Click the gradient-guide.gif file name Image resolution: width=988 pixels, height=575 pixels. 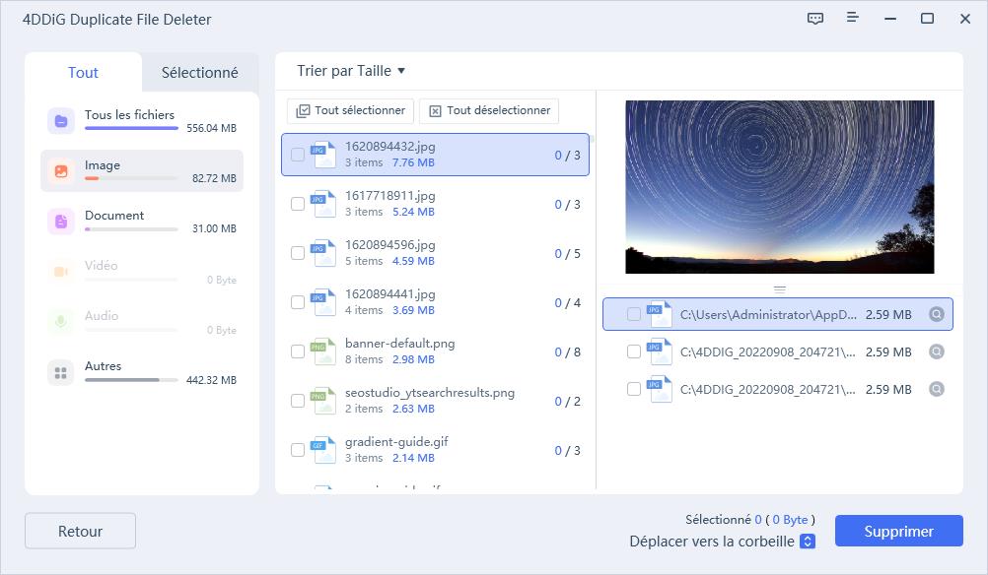tap(397, 442)
